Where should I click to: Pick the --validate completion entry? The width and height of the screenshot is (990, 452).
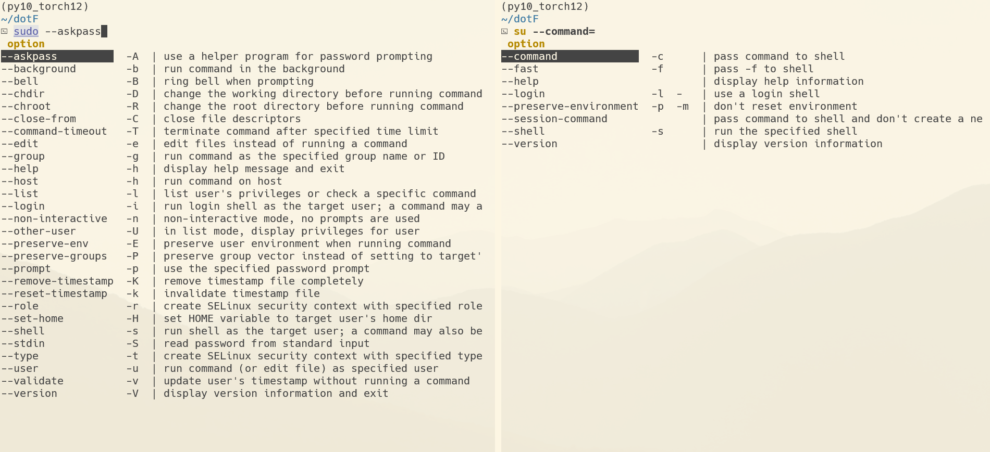pos(32,381)
